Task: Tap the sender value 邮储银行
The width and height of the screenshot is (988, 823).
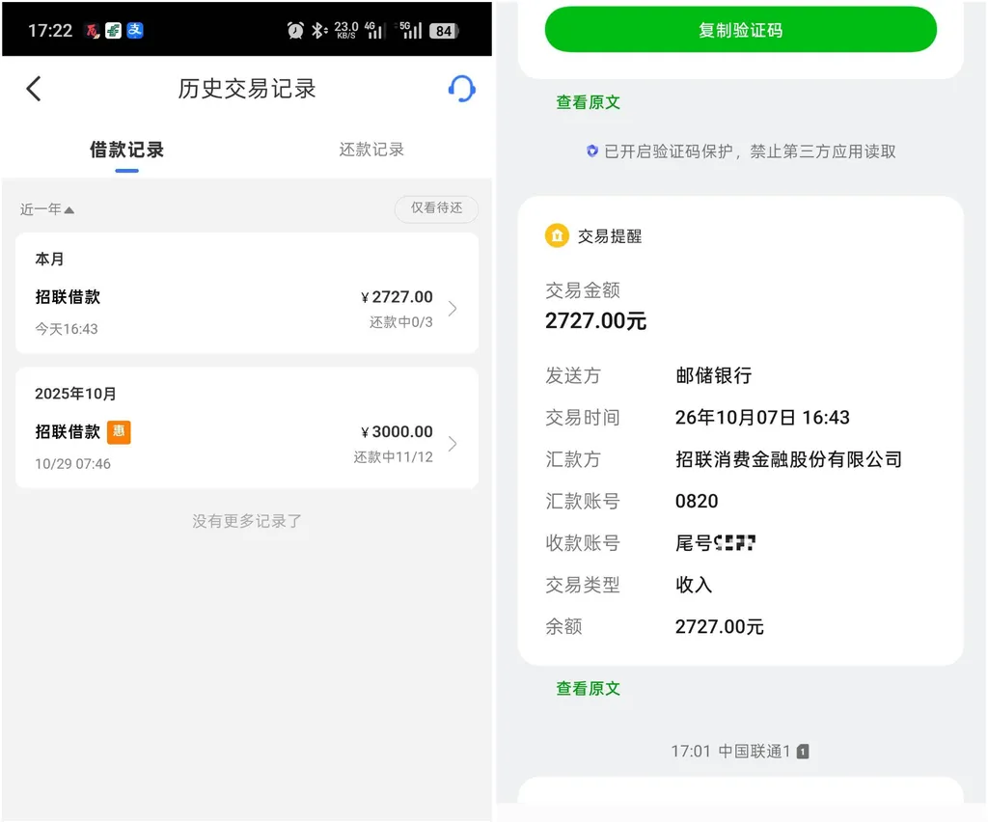Action: point(713,375)
